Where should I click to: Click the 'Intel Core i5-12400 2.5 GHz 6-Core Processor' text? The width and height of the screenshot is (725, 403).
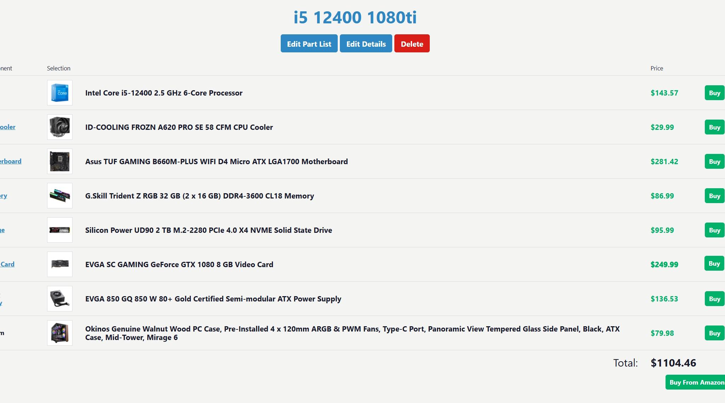click(164, 93)
